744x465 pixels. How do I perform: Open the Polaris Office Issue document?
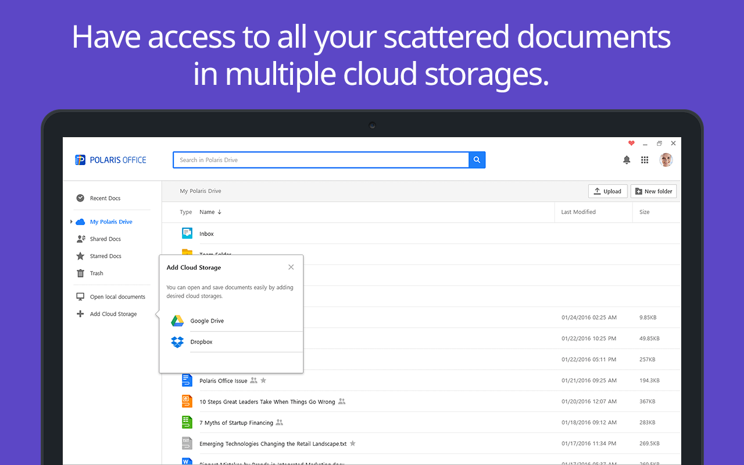tap(223, 381)
